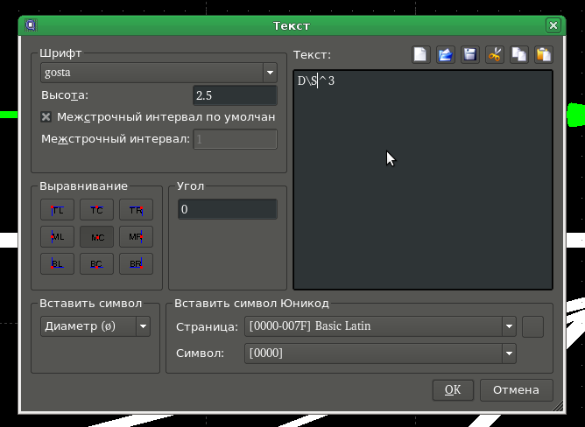Click inside the Текст editing area
This screenshot has height=427, width=585.
[x=423, y=179]
